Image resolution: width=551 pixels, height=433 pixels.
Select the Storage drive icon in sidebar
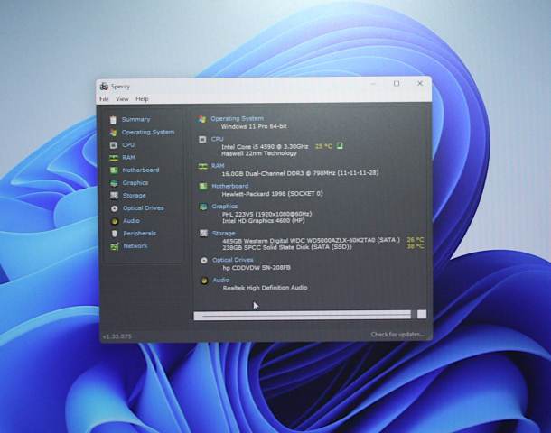(x=114, y=196)
